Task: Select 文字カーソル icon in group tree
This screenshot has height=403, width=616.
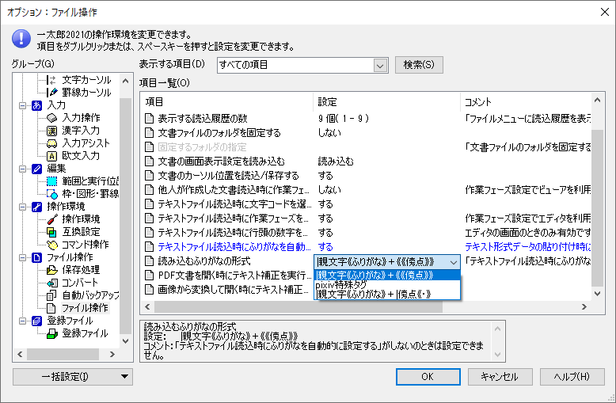Action: point(51,80)
